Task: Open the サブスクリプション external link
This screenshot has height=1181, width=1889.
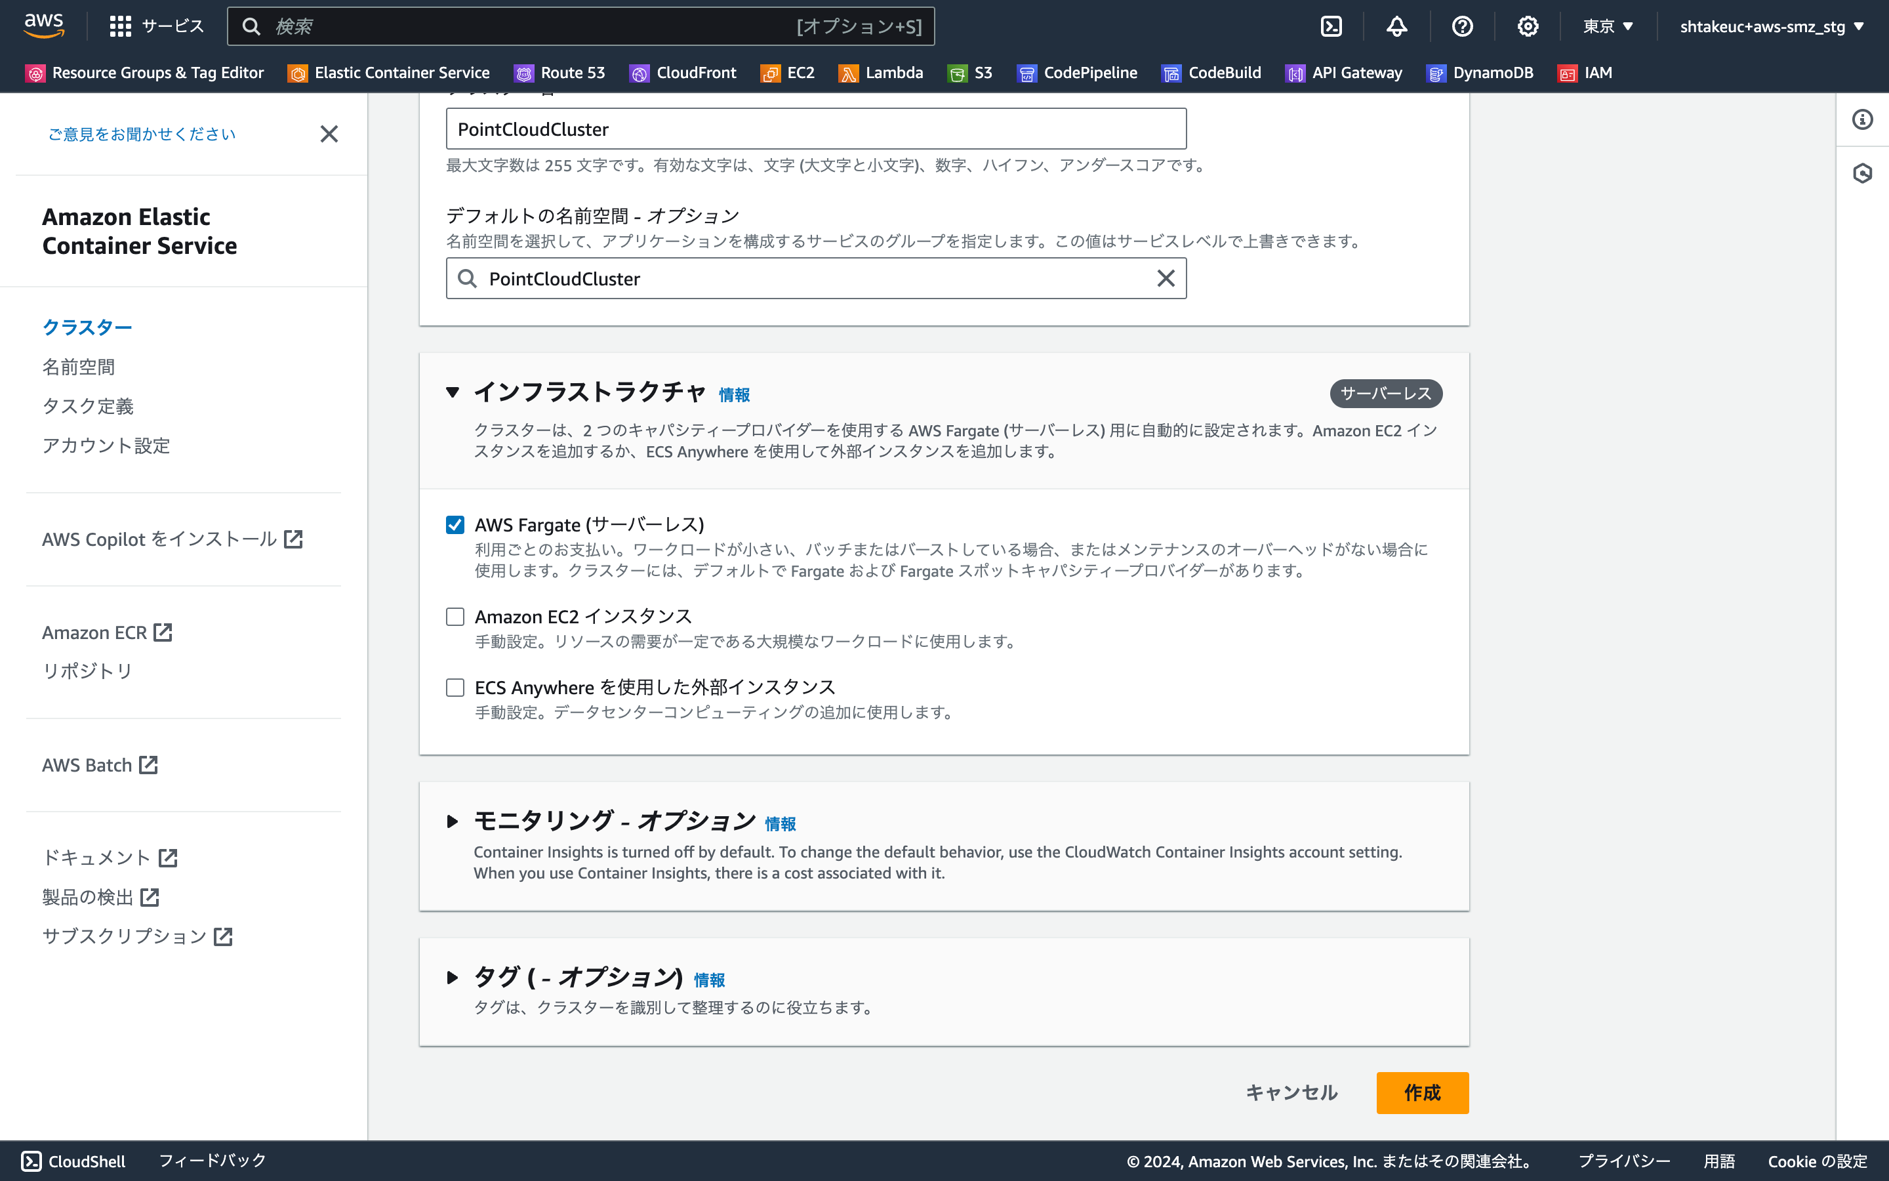Action: coord(137,936)
